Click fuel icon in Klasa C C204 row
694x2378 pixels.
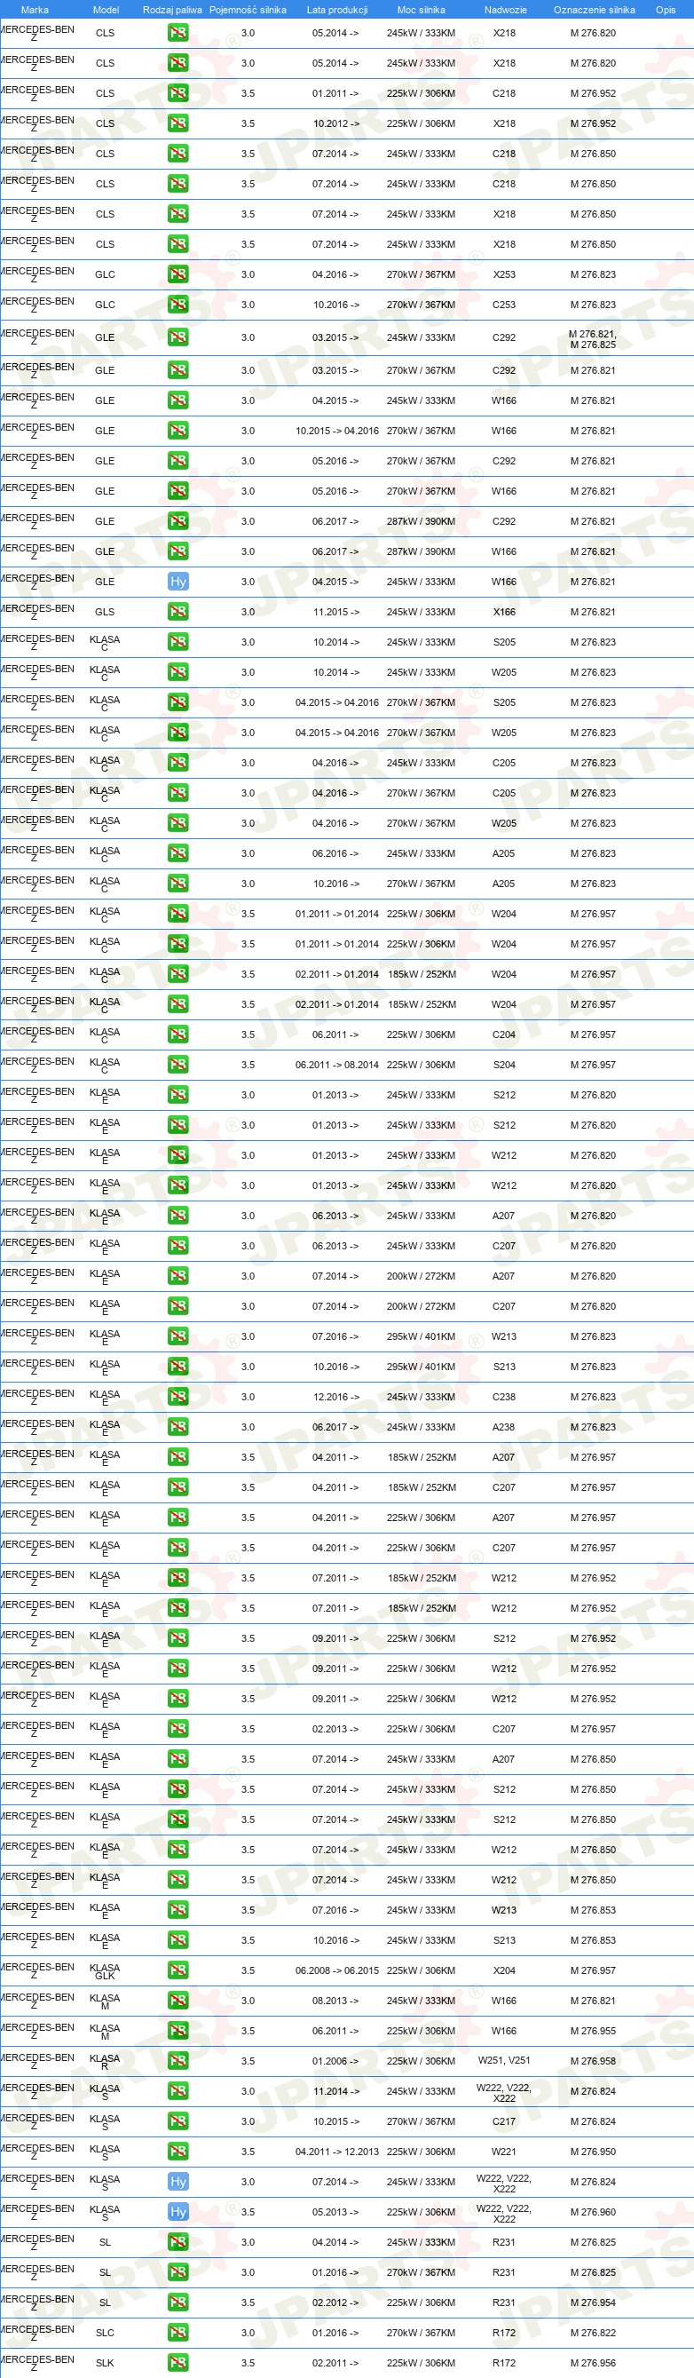178,1034
